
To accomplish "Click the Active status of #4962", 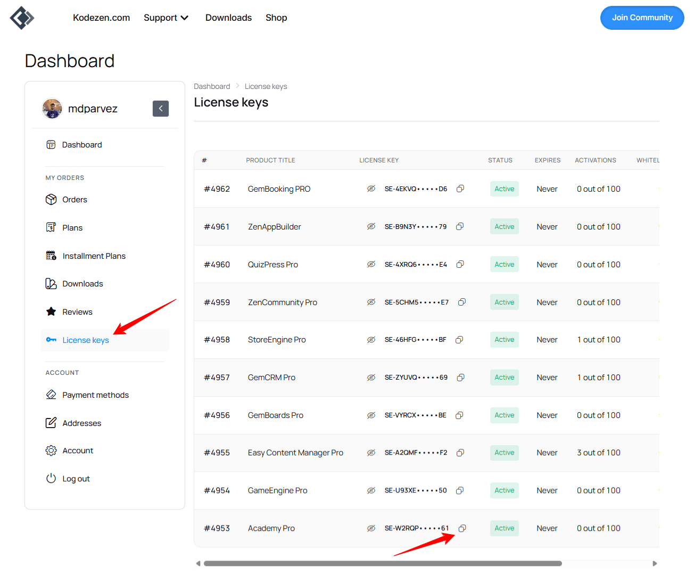I will [505, 188].
